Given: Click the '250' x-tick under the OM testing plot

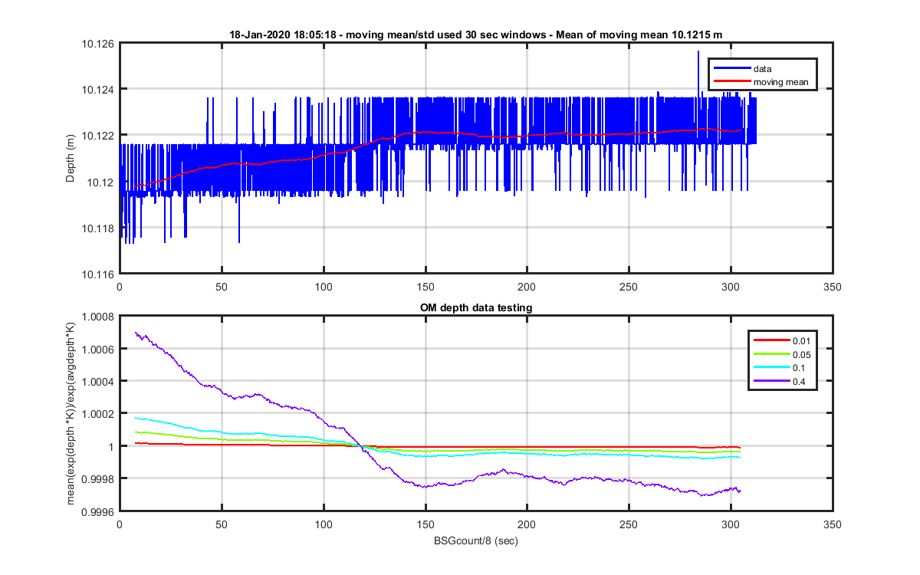Looking at the screenshot, I should tap(629, 524).
